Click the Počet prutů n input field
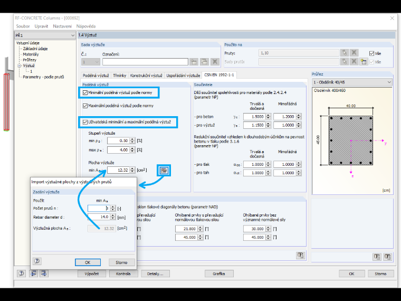The height and width of the screenshot is (301, 401). click(x=99, y=209)
